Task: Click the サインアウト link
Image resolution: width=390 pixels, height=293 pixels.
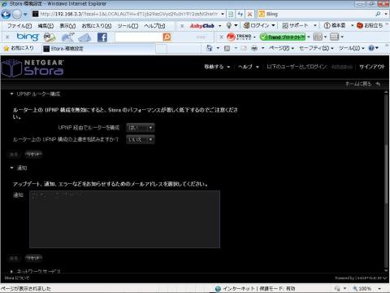Action: coord(371,67)
